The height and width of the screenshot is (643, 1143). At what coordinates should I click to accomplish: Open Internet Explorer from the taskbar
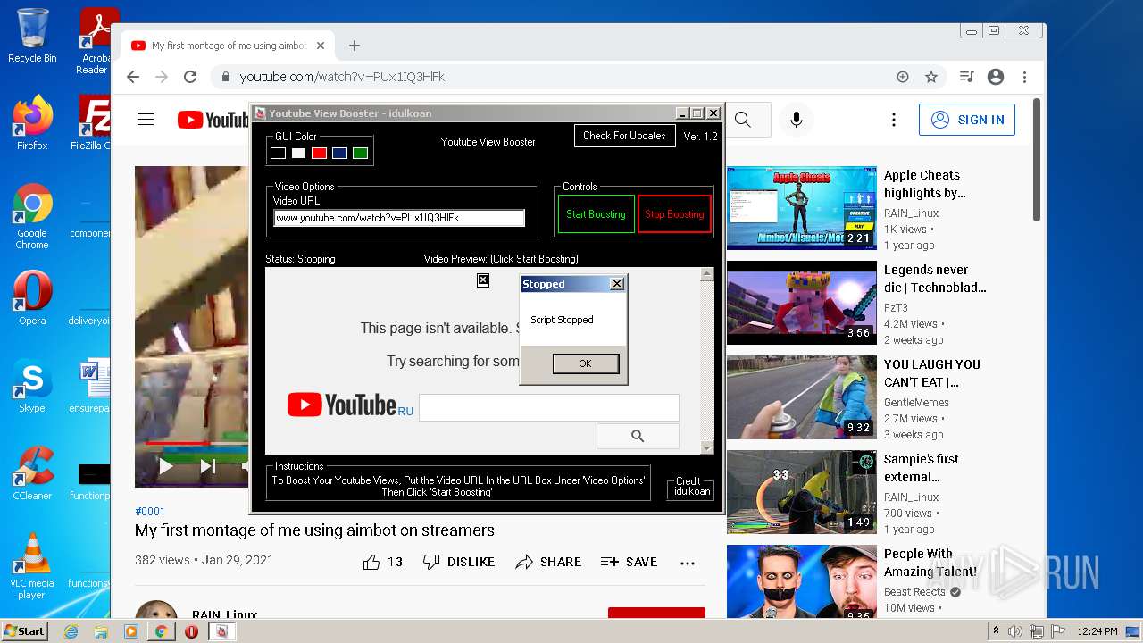pyautogui.click(x=71, y=631)
